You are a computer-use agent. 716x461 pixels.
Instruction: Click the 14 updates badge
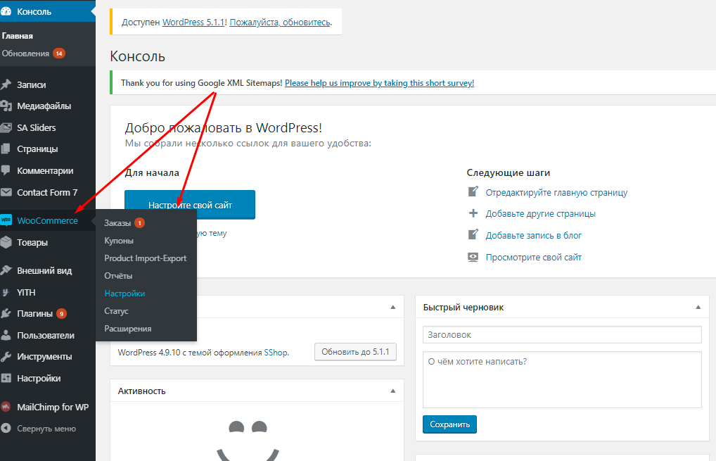point(59,53)
